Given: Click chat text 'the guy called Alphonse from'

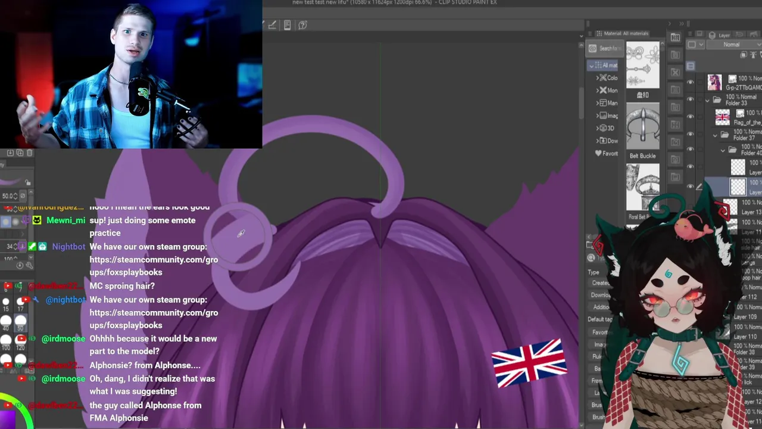Looking at the screenshot, I should point(145,405).
